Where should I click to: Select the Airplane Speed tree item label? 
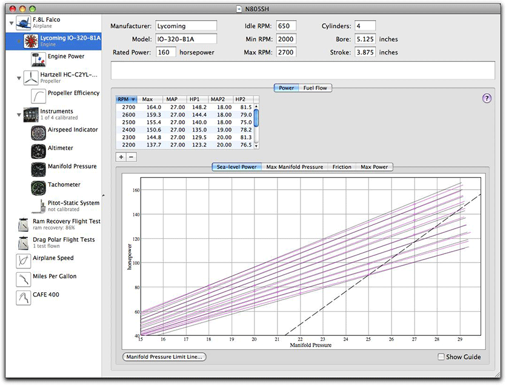(53, 258)
